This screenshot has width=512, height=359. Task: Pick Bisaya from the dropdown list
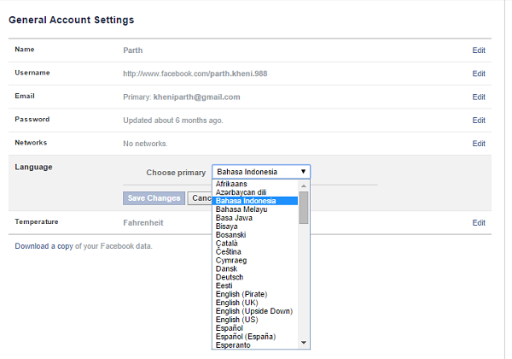tap(254, 227)
